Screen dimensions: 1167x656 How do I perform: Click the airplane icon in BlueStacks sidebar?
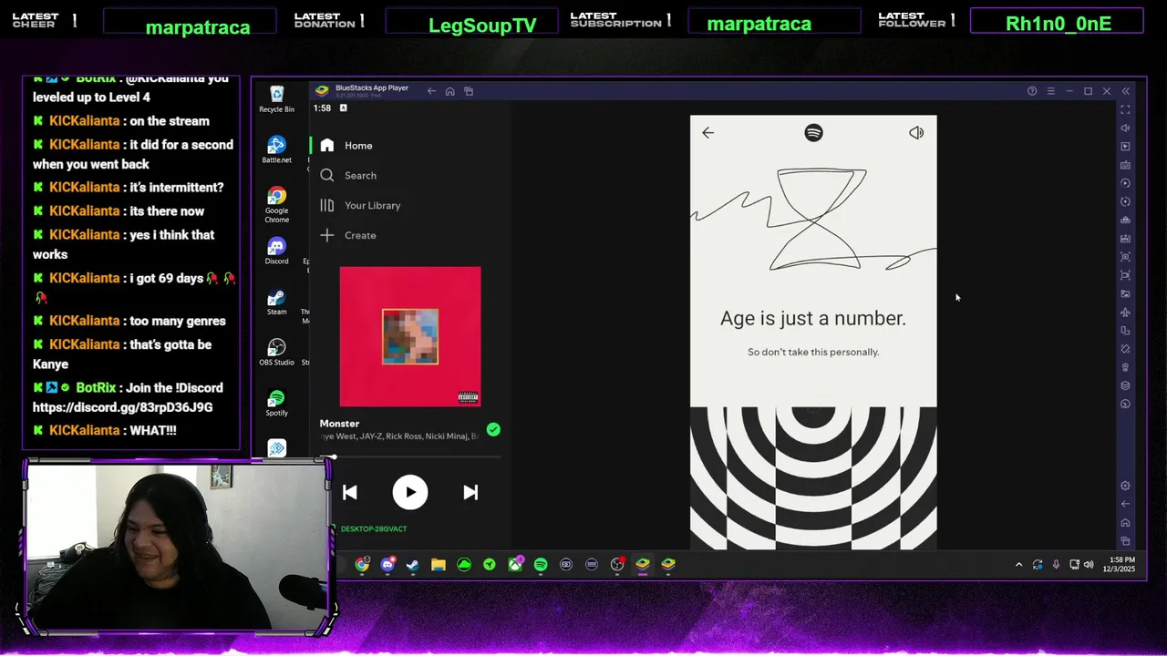point(1125,313)
